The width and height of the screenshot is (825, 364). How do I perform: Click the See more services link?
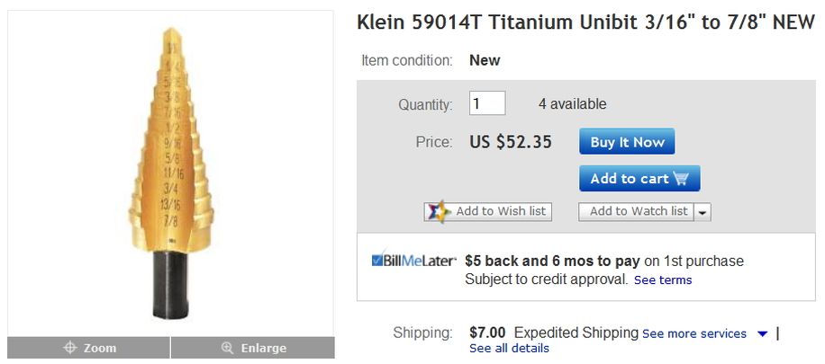pos(694,333)
